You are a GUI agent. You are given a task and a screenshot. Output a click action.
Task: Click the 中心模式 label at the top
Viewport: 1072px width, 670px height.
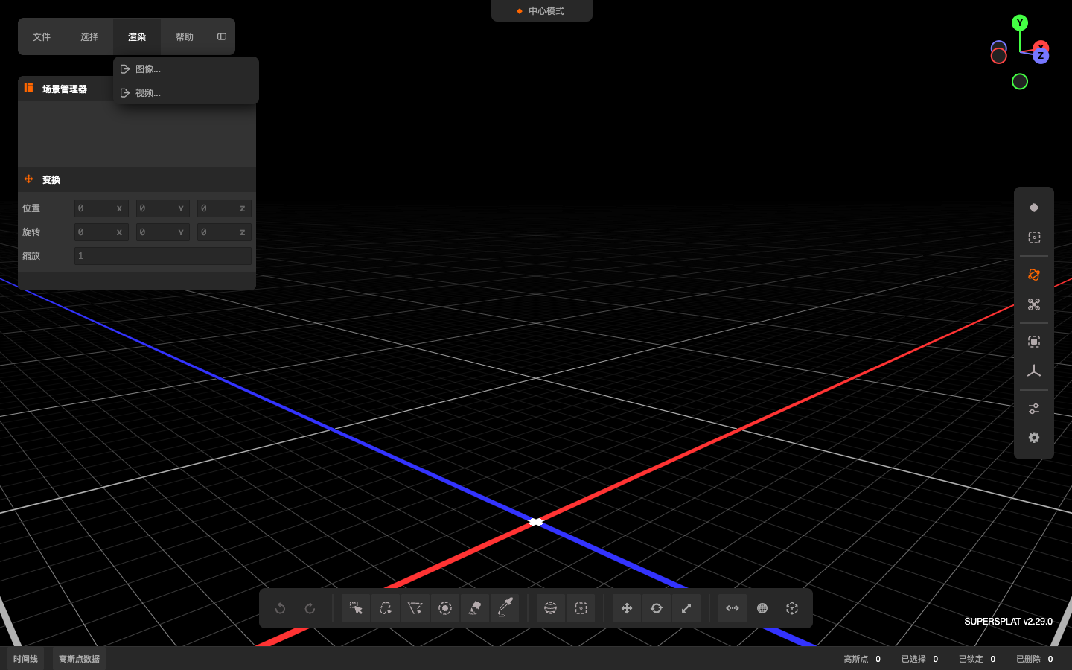(546, 11)
